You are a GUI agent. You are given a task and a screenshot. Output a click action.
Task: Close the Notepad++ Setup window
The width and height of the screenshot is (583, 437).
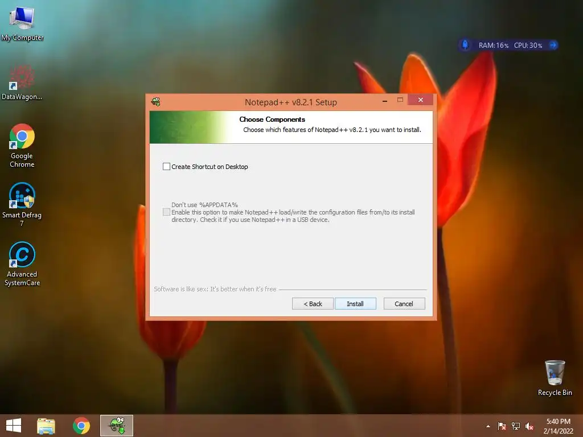click(x=421, y=100)
